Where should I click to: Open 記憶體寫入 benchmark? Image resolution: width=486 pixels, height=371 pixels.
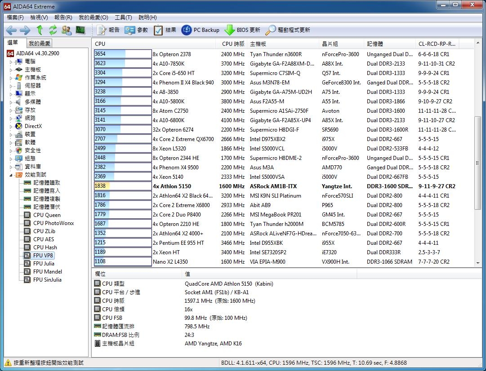tap(47, 191)
